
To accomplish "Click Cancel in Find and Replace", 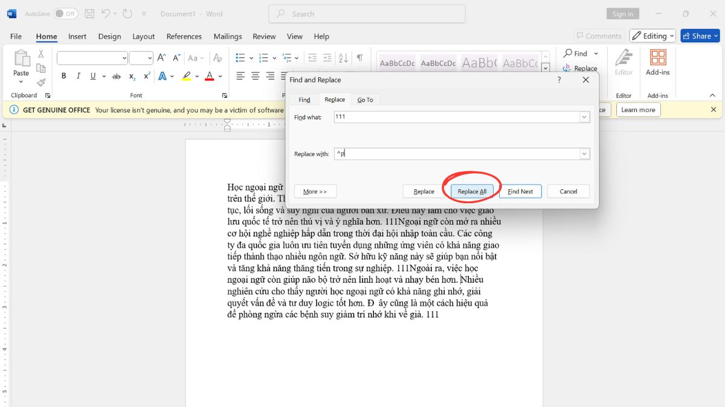I will tap(569, 191).
